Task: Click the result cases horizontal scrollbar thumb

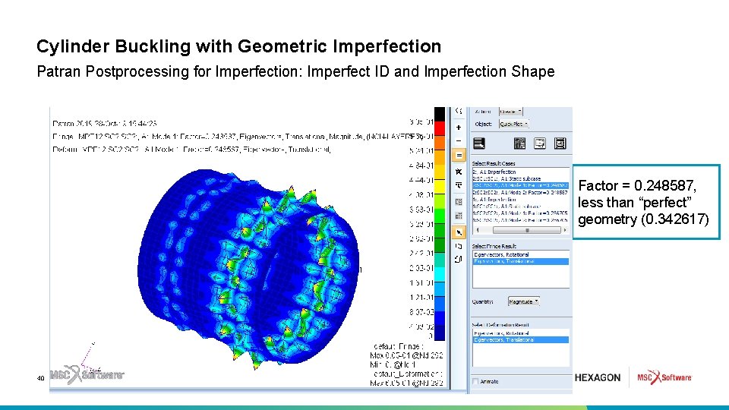Action: click(x=527, y=230)
